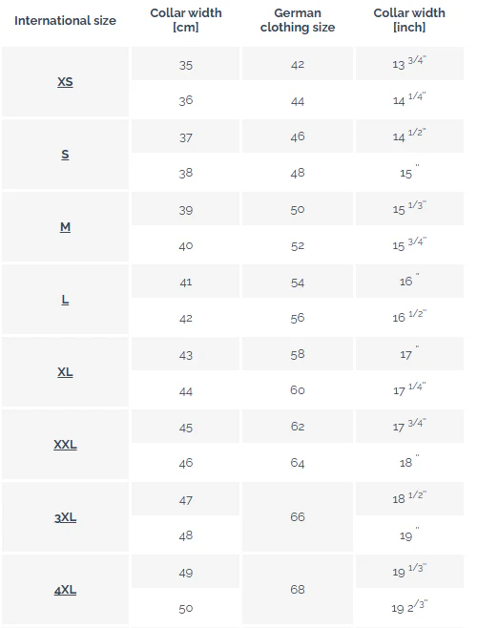The height and width of the screenshot is (628, 477).
Task: Click the Collar width [inch] header
Action: 409,20
